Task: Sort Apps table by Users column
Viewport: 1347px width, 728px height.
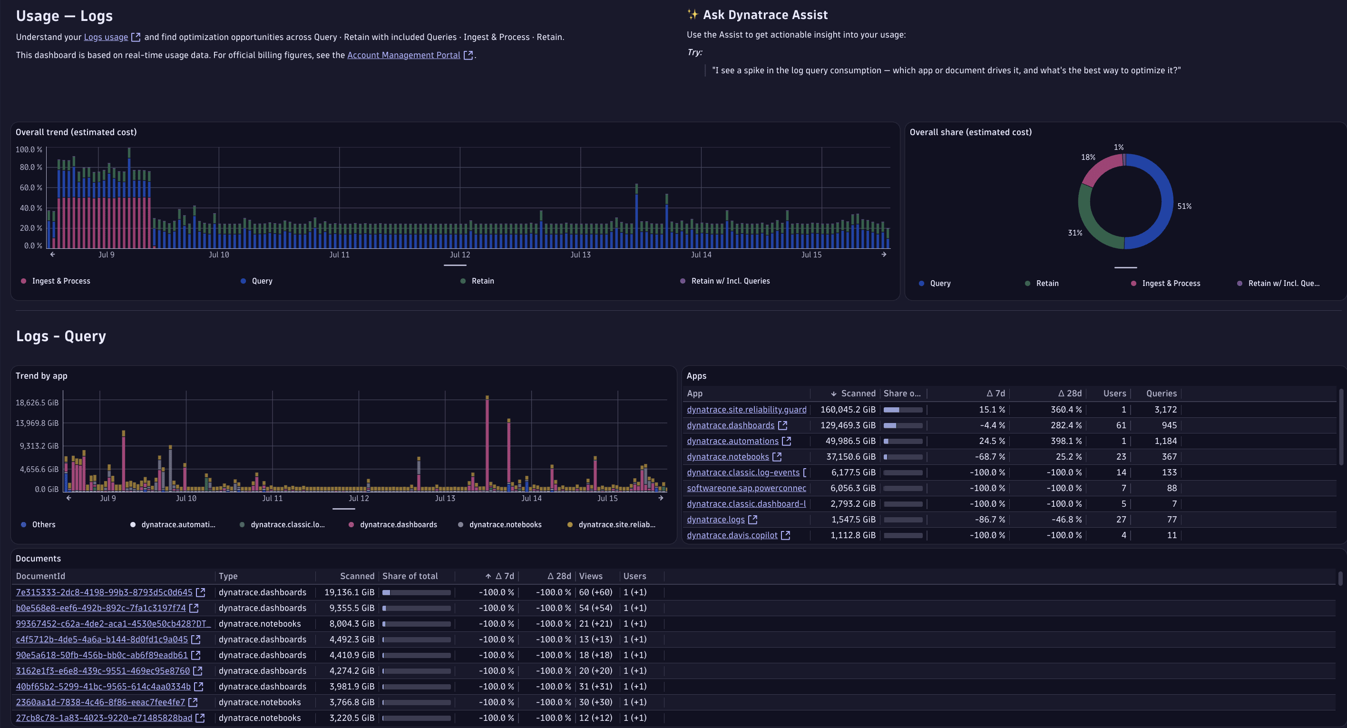Action: 1114,394
